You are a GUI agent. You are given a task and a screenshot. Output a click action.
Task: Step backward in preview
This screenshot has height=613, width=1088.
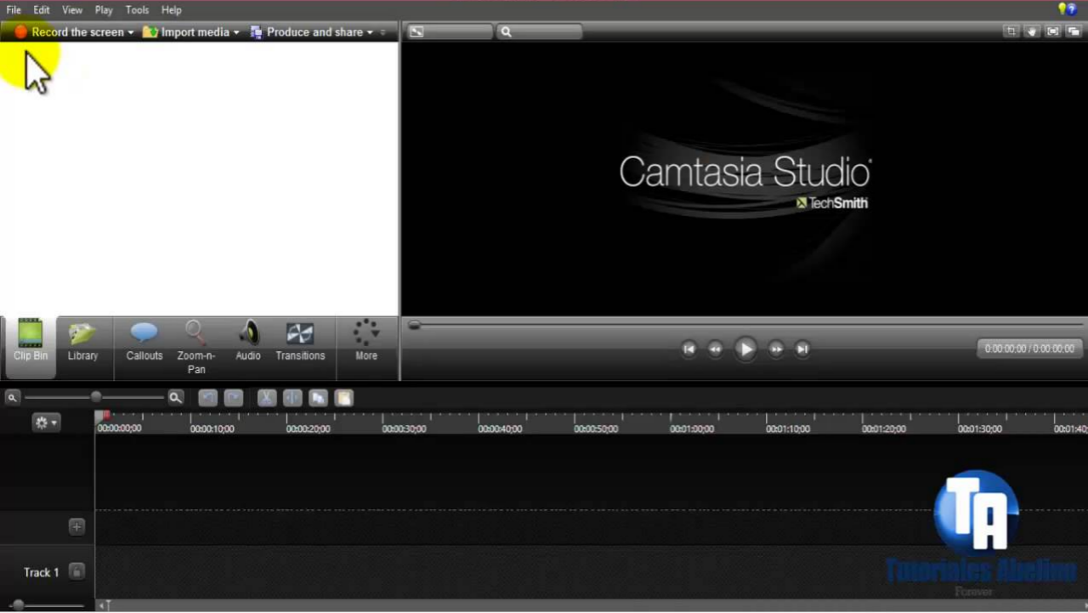716,349
